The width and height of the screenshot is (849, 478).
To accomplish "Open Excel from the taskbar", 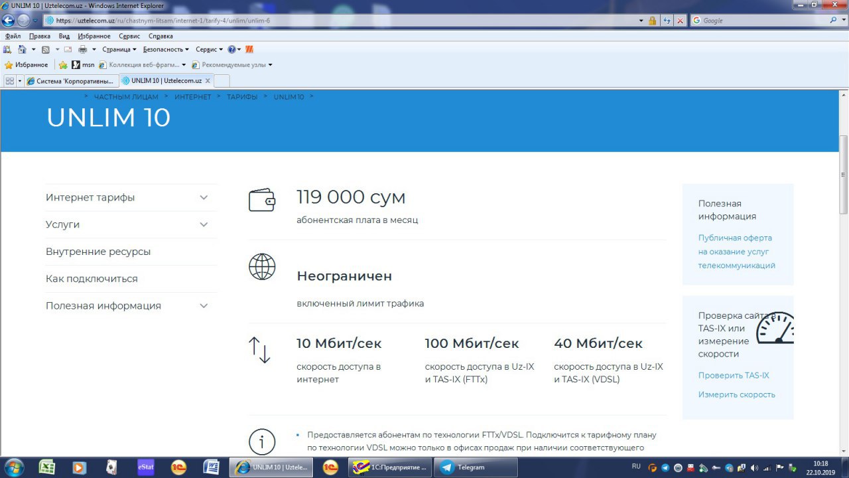I will coord(46,467).
